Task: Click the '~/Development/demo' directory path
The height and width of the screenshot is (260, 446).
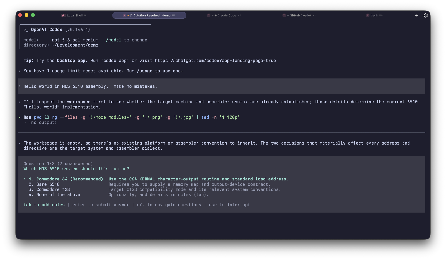Action: [75, 45]
